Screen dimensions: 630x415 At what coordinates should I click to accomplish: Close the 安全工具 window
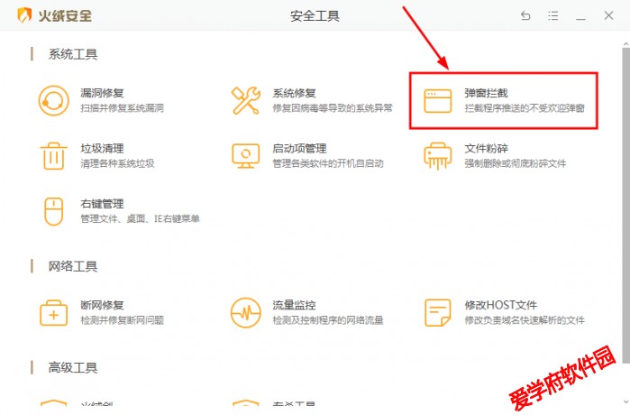tap(608, 15)
